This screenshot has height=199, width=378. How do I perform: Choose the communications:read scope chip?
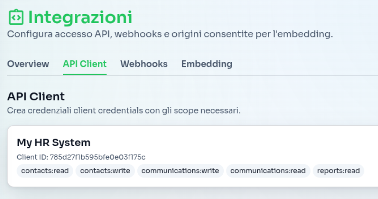pyautogui.click(x=268, y=171)
